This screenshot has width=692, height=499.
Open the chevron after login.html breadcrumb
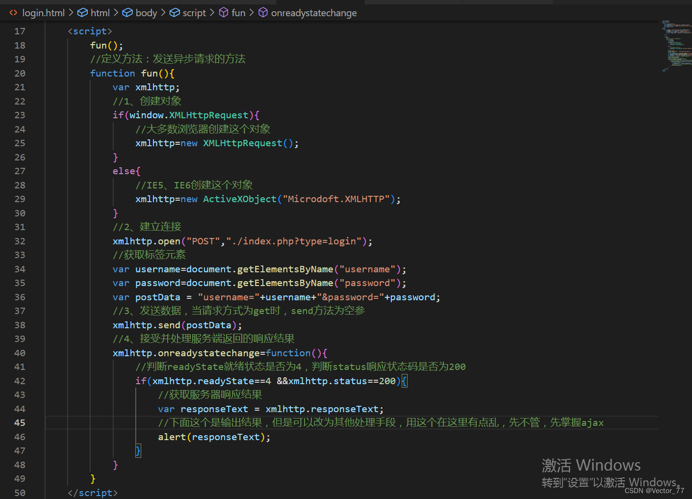click(x=72, y=13)
